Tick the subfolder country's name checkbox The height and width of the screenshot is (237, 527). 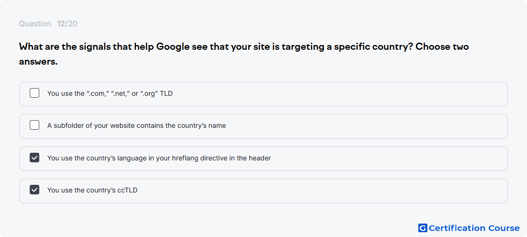34,125
